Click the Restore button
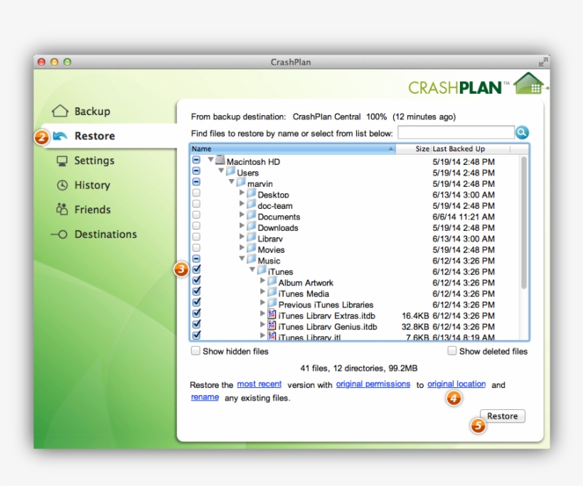583x486 pixels. pos(502,416)
